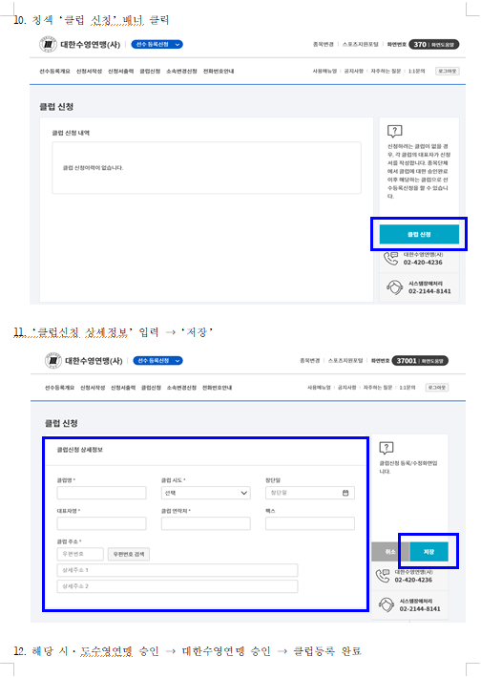Click the headset support icon in top screenshot
The image size is (481, 678).
[x=394, y=287]
